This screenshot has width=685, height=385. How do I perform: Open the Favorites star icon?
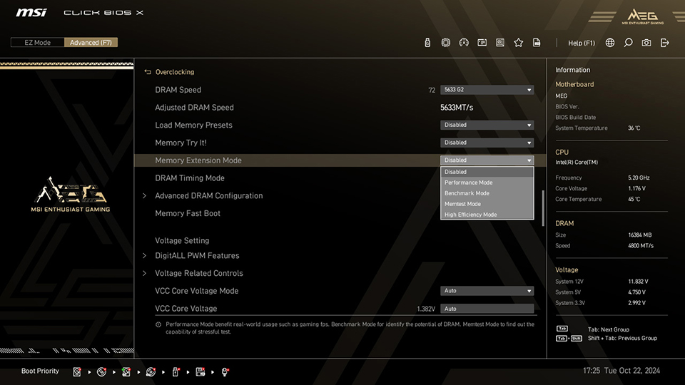519,42
